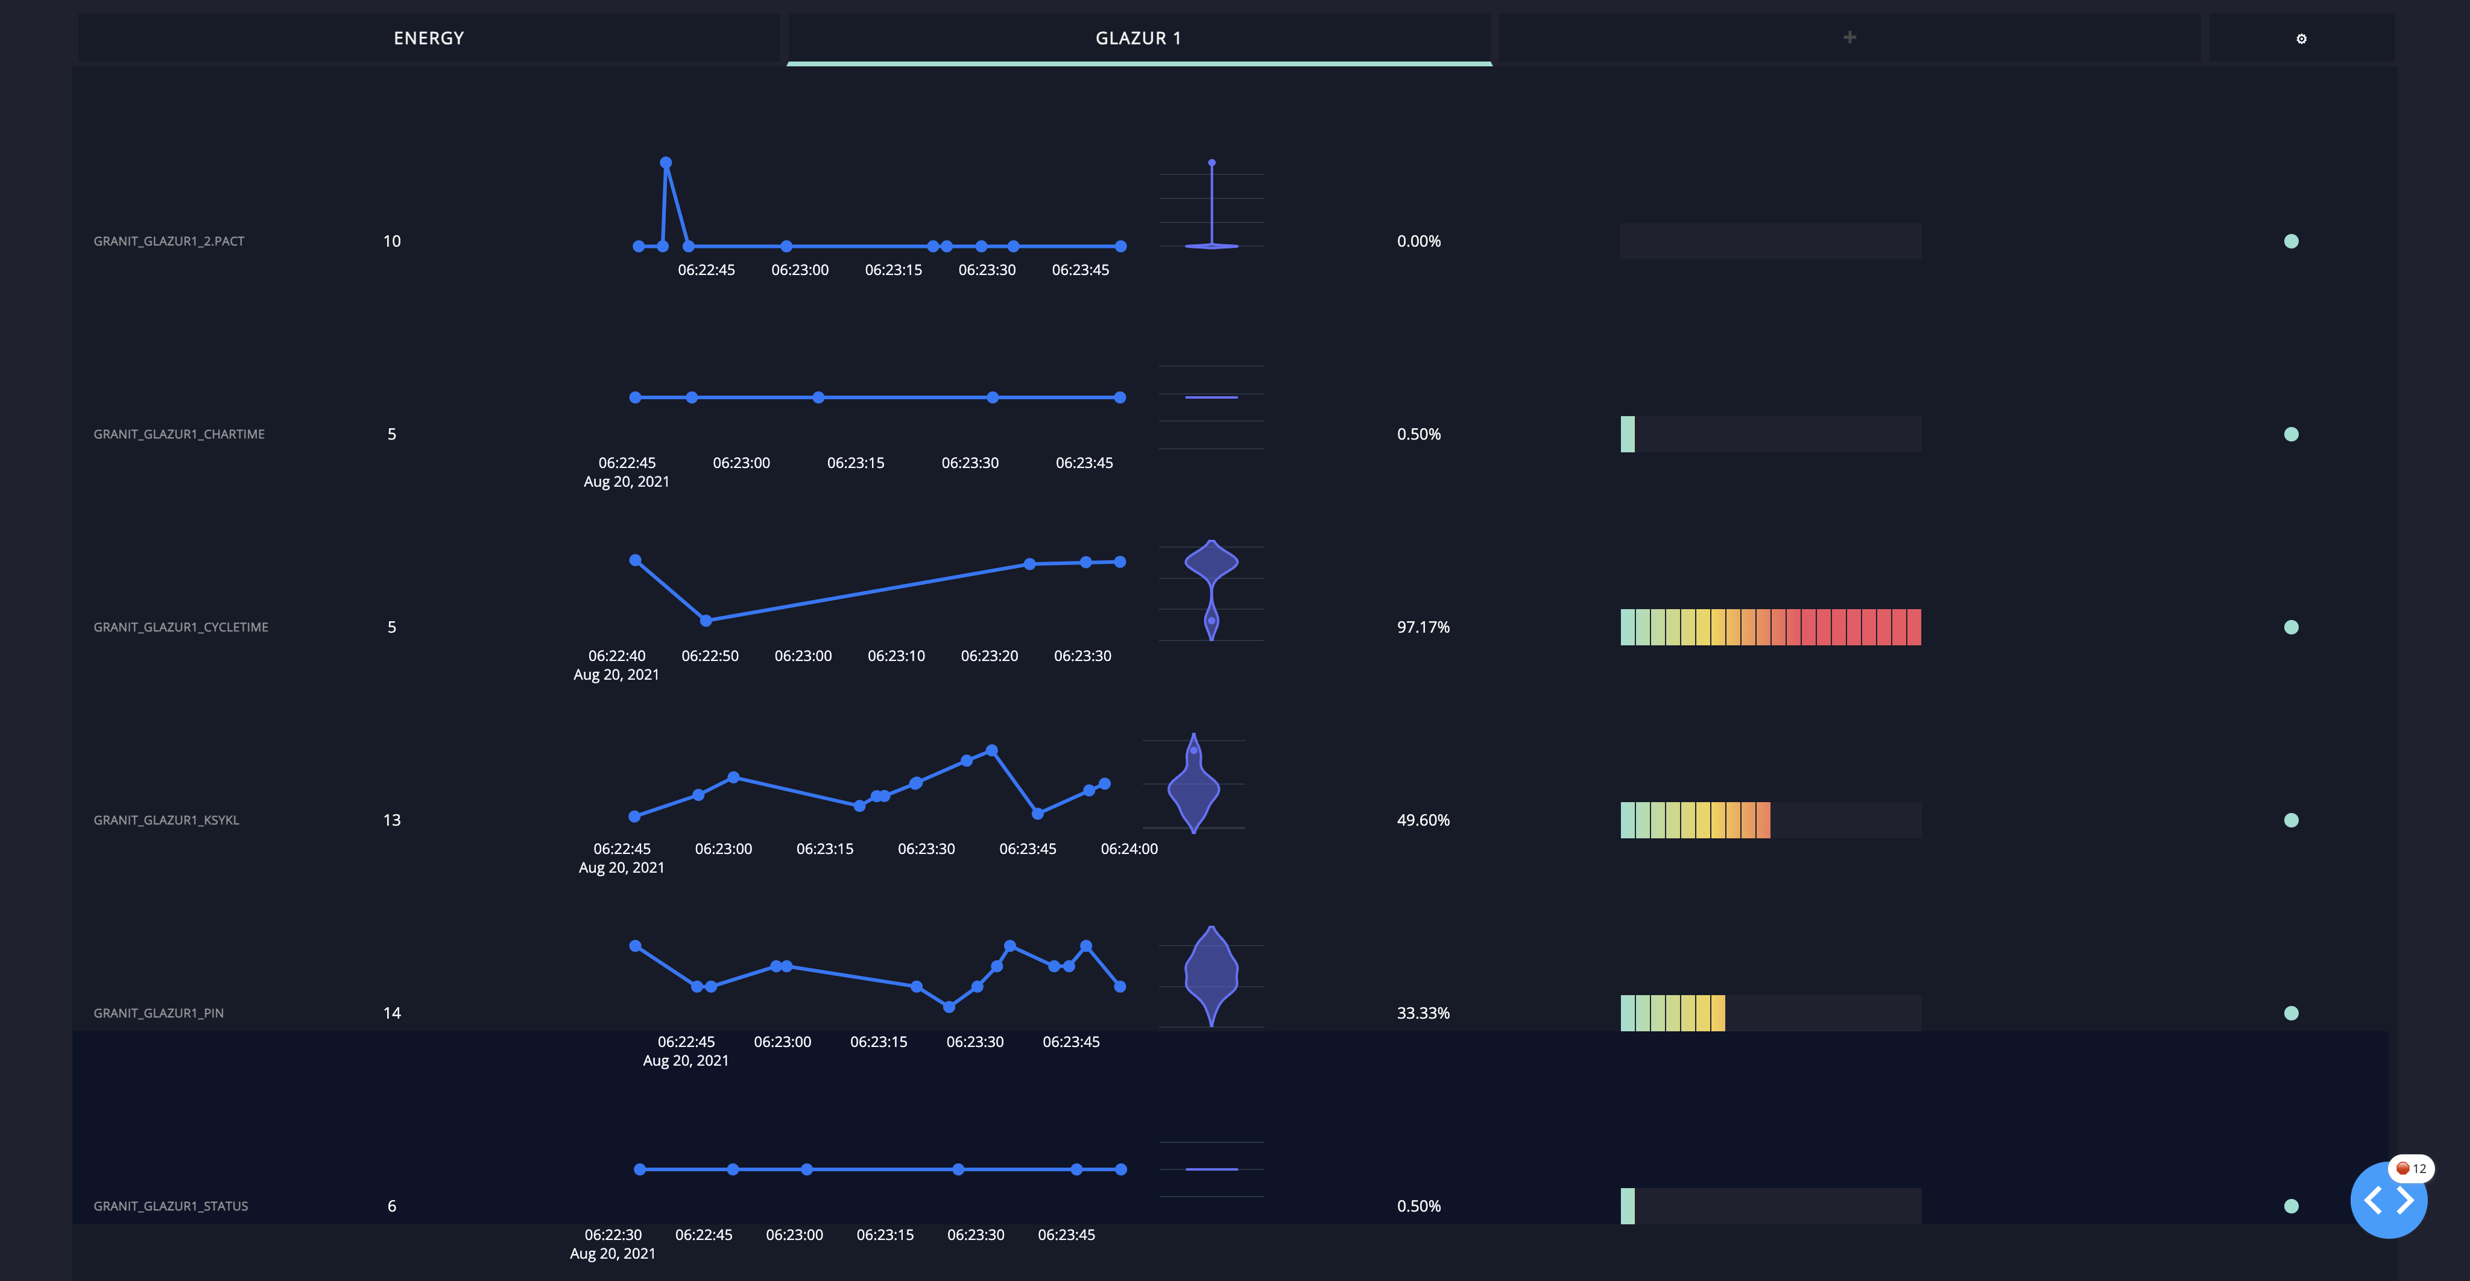Click 06:22:40 axis label on CYCLETIME chart
Screen dimensions: 2470x1281
(616, 656)
